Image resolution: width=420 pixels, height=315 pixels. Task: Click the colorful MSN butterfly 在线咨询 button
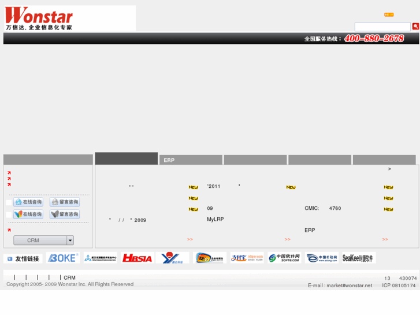[x=28, y=214]
